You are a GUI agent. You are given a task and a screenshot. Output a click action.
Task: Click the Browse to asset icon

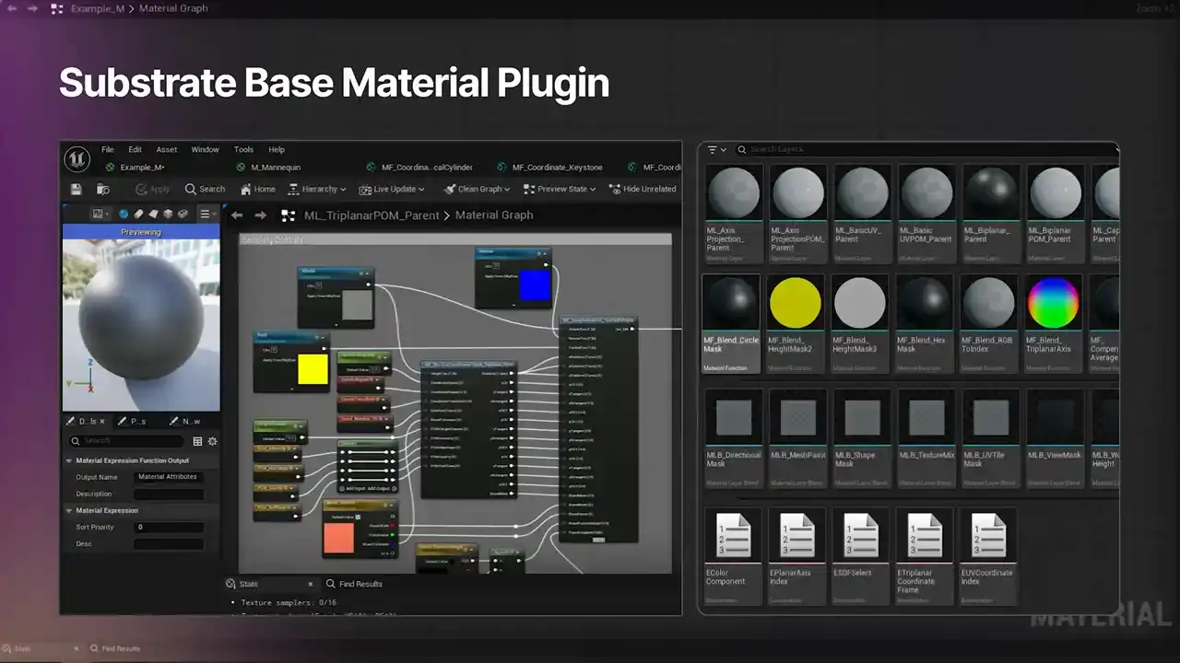[x=103, y=189]
